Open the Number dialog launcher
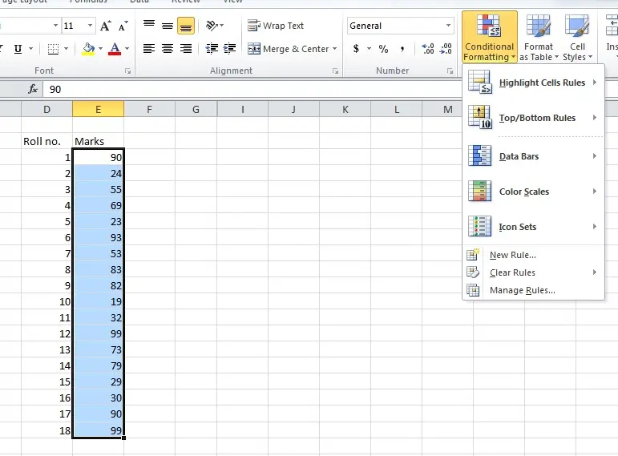This screenshot has height=456, width=618. click(x=450, y=71)
